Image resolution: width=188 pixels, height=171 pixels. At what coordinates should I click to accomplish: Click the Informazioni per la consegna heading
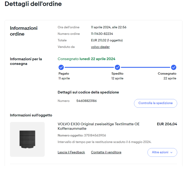point(26,61)
